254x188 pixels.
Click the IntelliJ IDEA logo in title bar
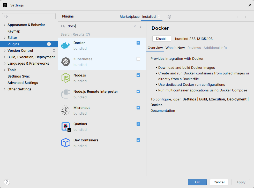pos(5,5)
